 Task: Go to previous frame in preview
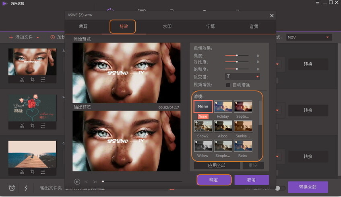click(x=86, y=182)
